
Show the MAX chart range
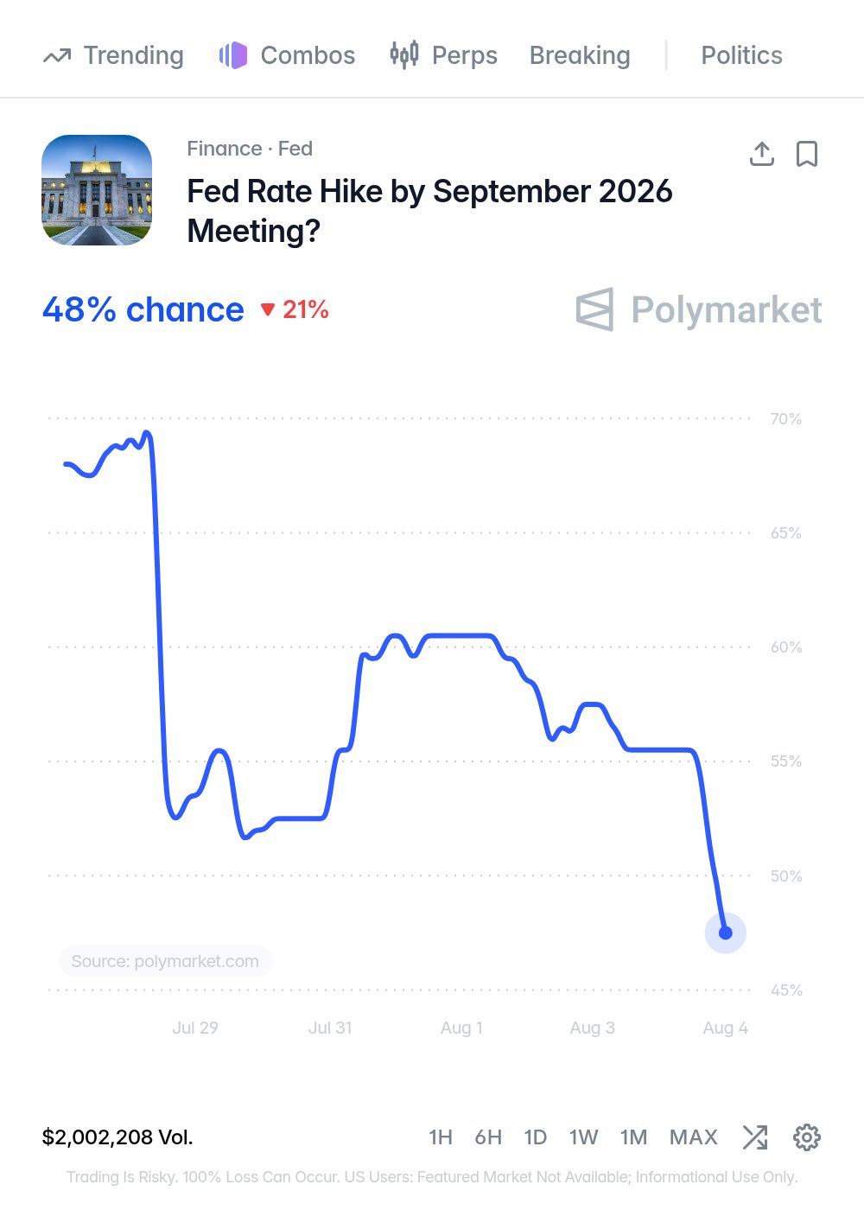click(694, 1137)
